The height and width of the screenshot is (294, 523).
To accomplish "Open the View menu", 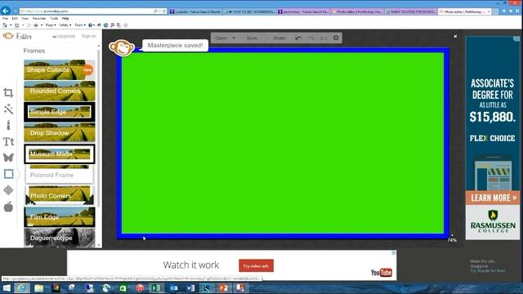I will pos(25,19).
